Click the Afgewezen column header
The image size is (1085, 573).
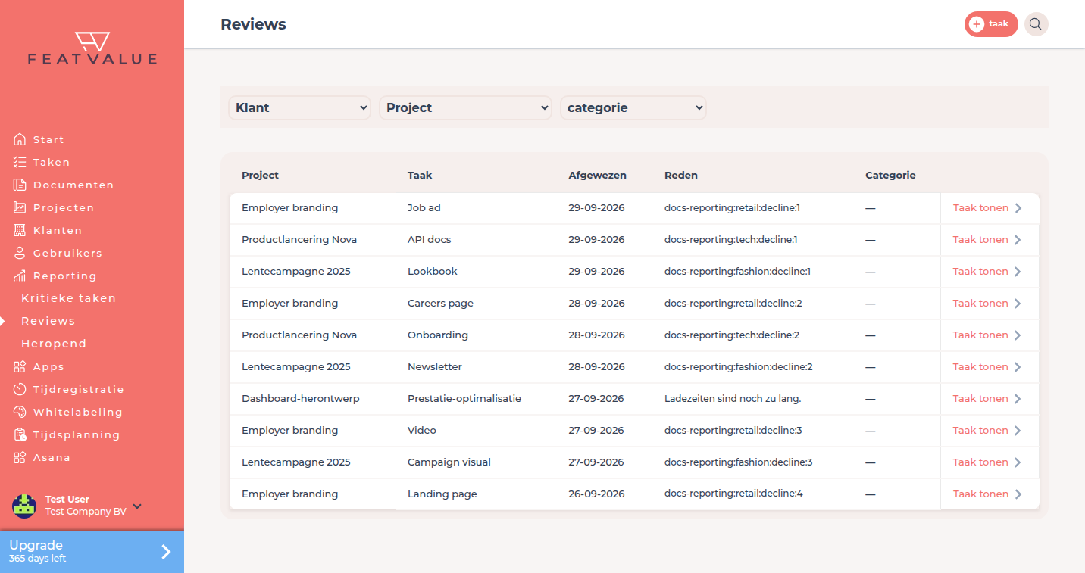point(597,175)
